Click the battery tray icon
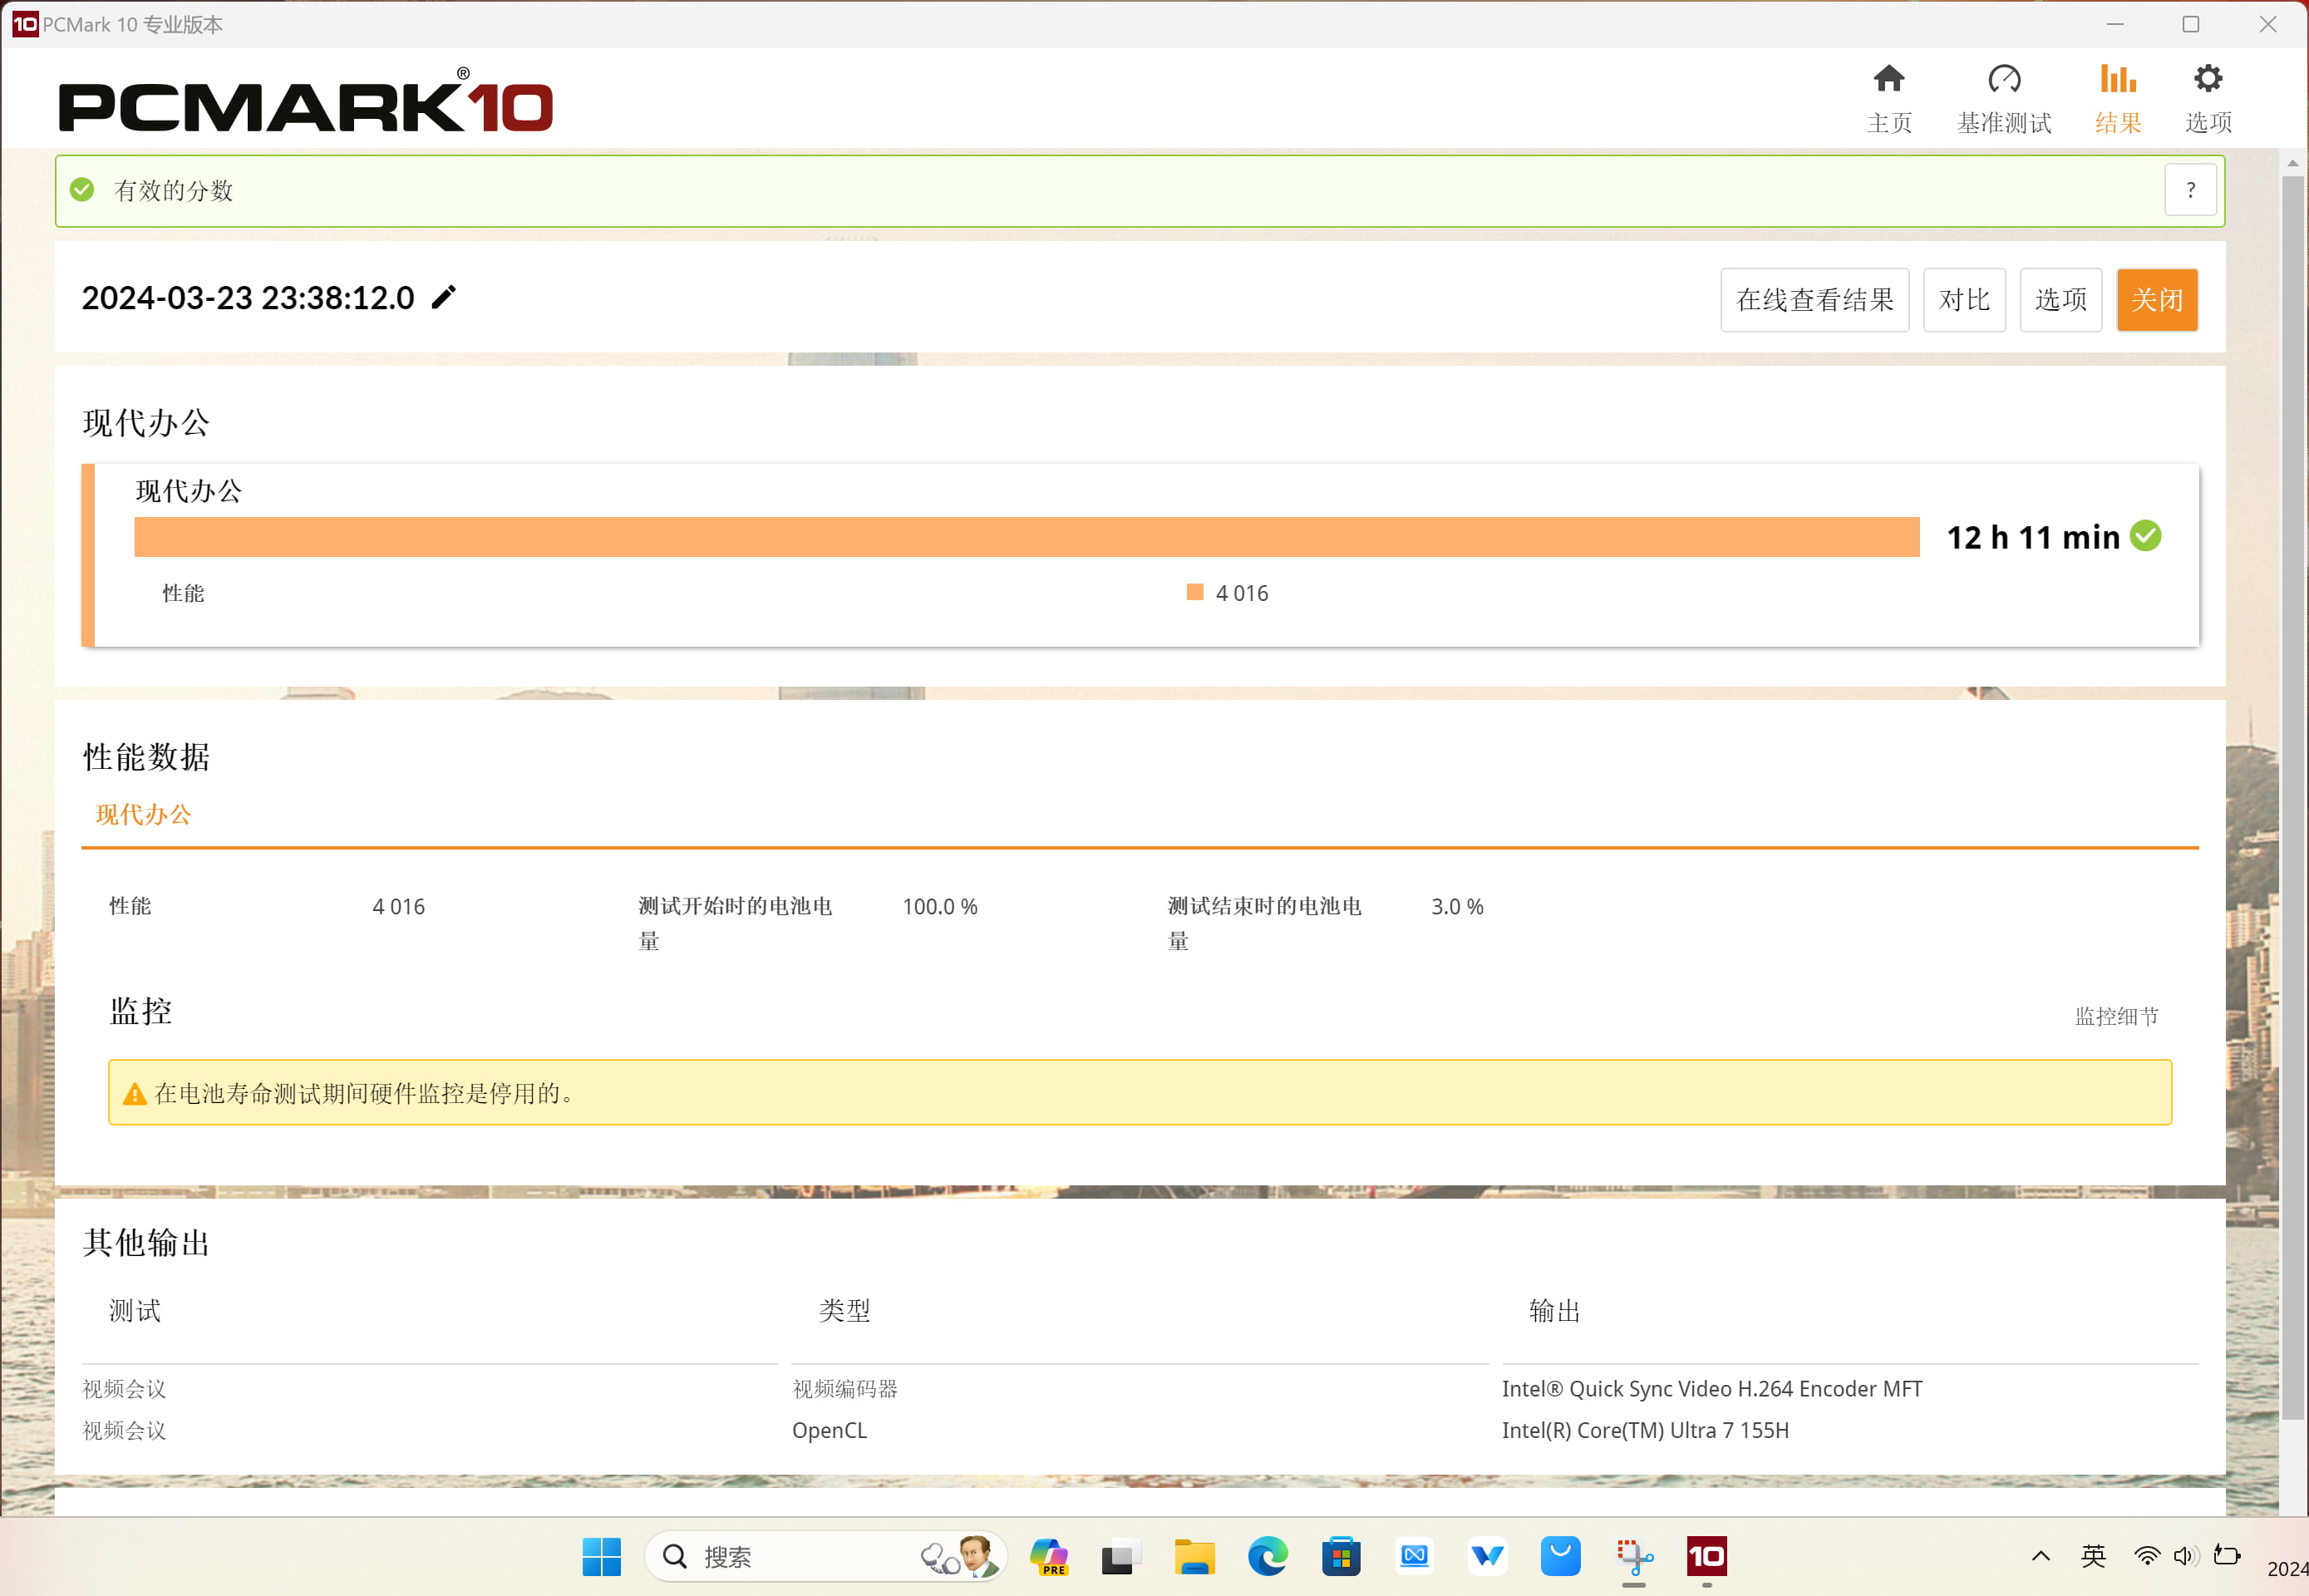The width and height of the screenshot is (2309, 1596). coord(2226,1556)
